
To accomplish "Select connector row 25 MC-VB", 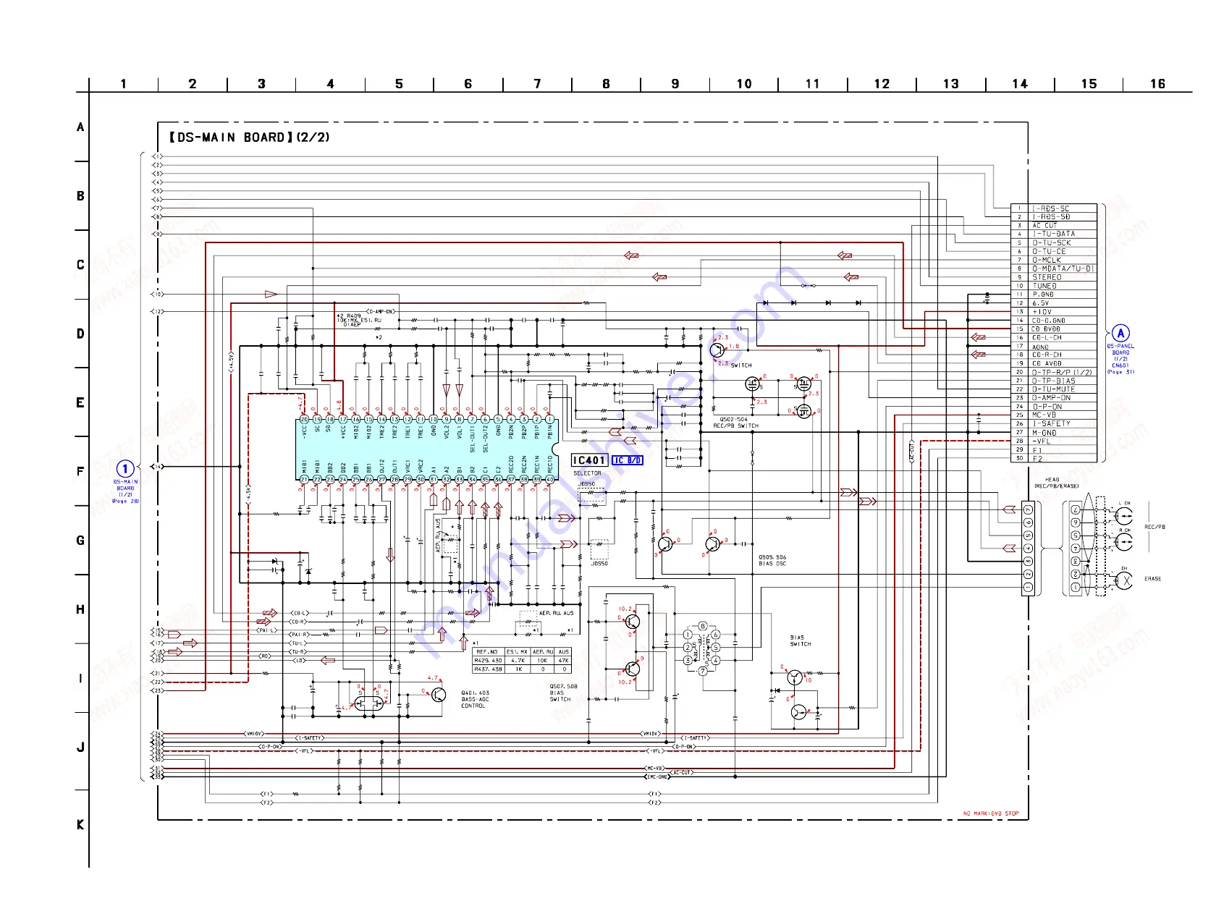I will (1054, 415).
